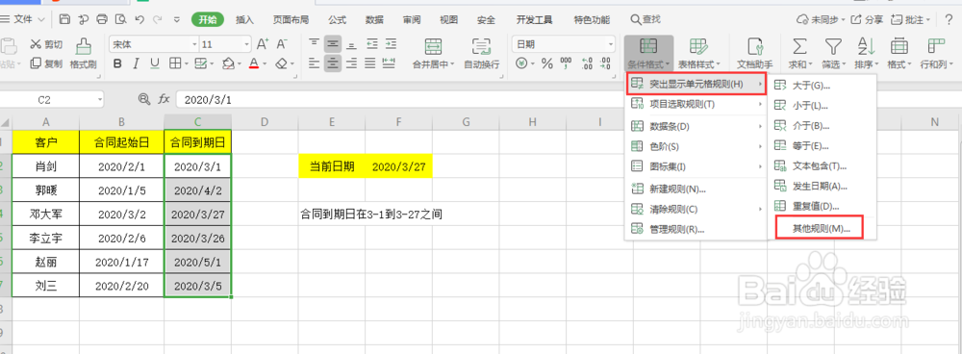Increase font size with the A+ icon
962x354 pixels.
(x=263, y=44)
